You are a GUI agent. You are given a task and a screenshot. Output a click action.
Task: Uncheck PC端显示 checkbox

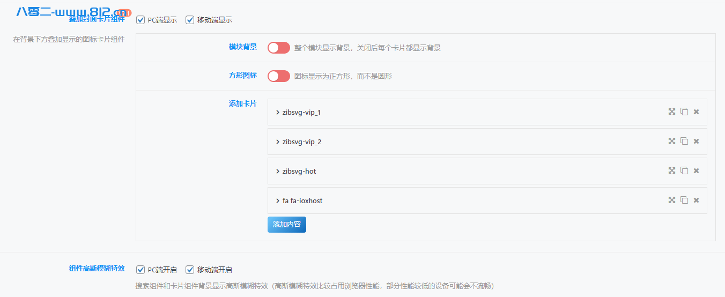pyautogui.click(x=141, y=20)
